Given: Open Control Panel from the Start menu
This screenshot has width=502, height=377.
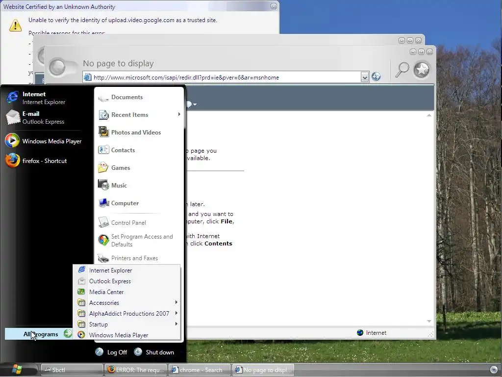Looking at the screenshot, I should (x=128, y=222).
